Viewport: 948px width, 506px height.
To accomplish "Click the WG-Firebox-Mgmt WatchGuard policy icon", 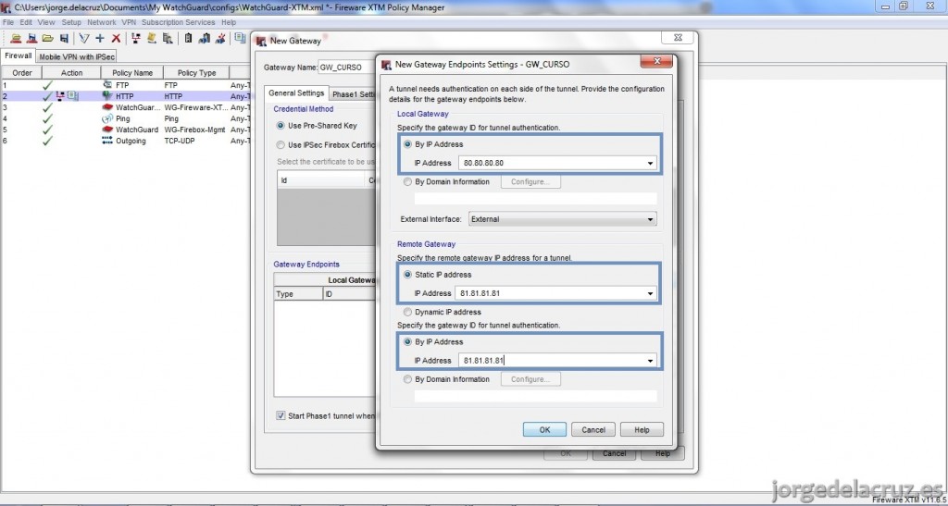I will 107,130.
